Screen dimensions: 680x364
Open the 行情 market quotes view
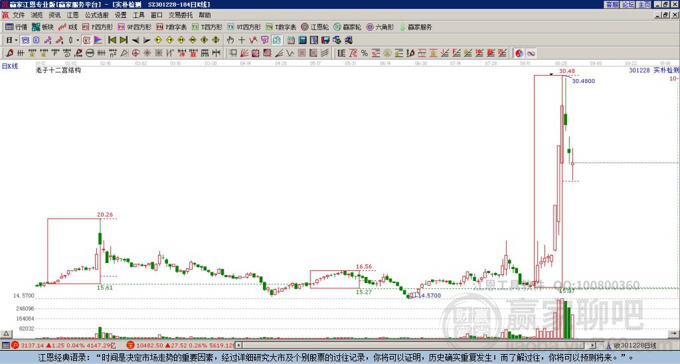(x=16, y=27)
